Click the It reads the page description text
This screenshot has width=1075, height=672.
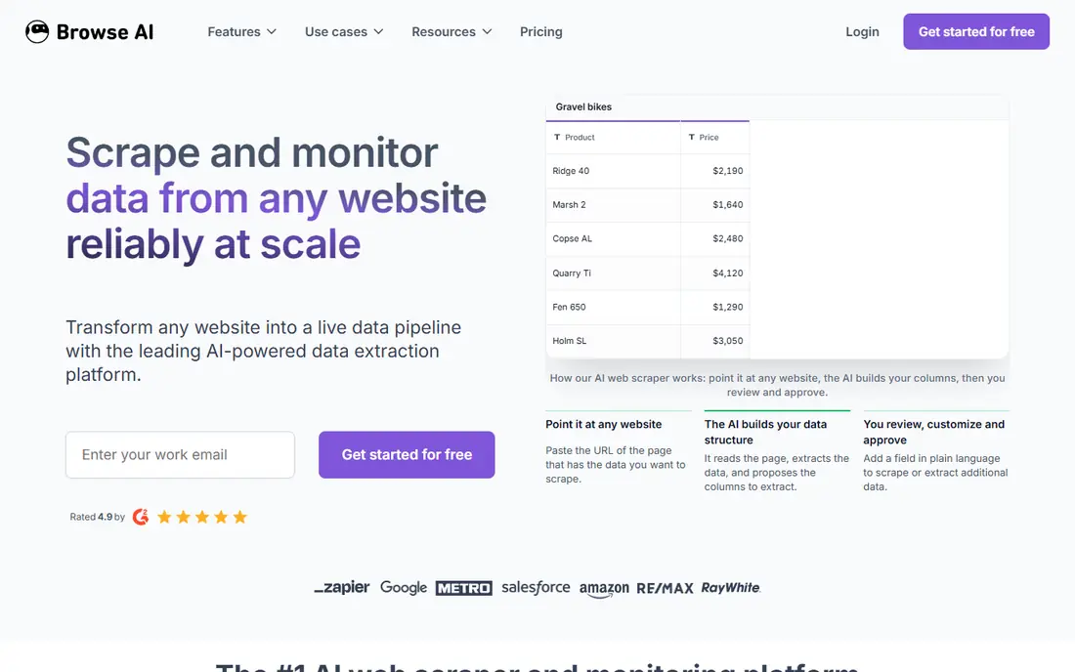tap(776, 473)
